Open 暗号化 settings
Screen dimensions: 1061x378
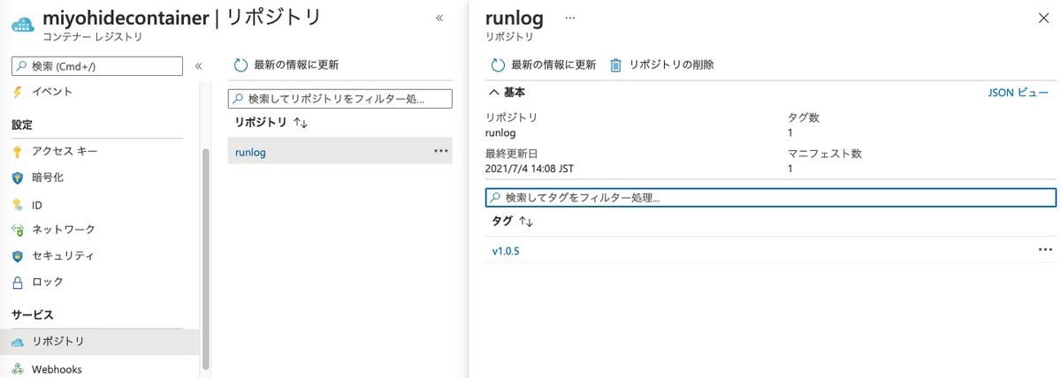[48, 178]
